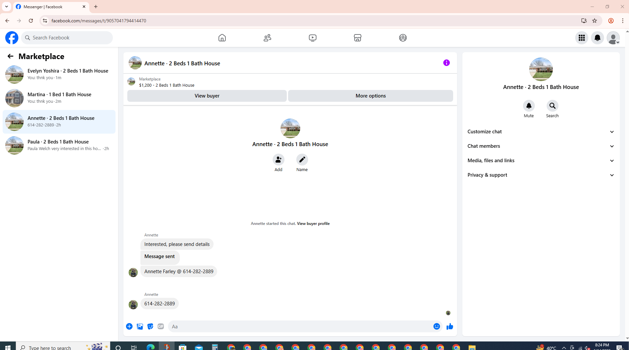Viewport: 629px width, 350px height.
Task: Select the Messenger | Facebook tab
Action: tap(51, 7)
